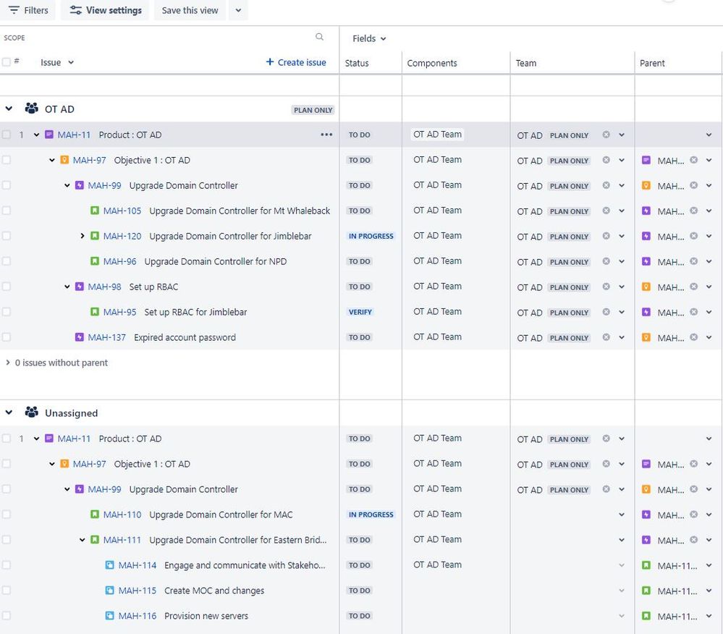Open the three-dot menu for MAH-11
This screenshot has height=634, width=723.
tap(326, 135)
